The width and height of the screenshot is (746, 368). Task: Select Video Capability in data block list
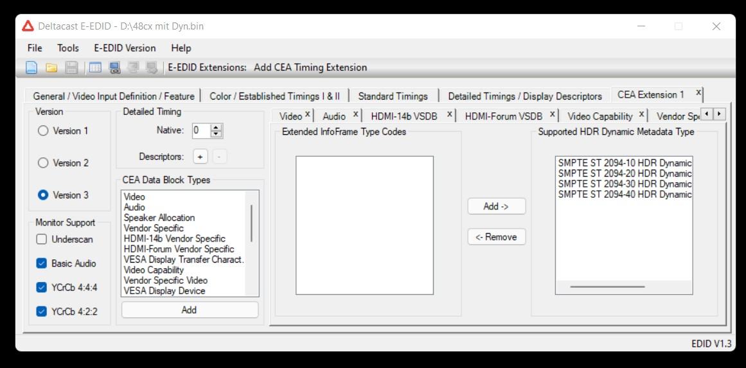coord(154,270)
